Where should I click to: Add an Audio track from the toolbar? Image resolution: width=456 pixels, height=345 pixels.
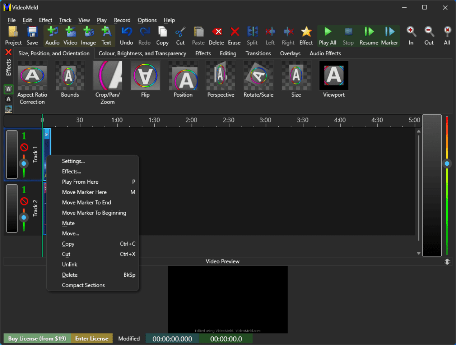click(52, 36)
